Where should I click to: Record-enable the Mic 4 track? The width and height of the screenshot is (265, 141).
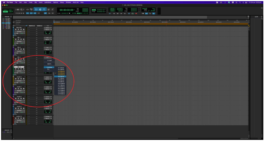[x=16, y=69]
